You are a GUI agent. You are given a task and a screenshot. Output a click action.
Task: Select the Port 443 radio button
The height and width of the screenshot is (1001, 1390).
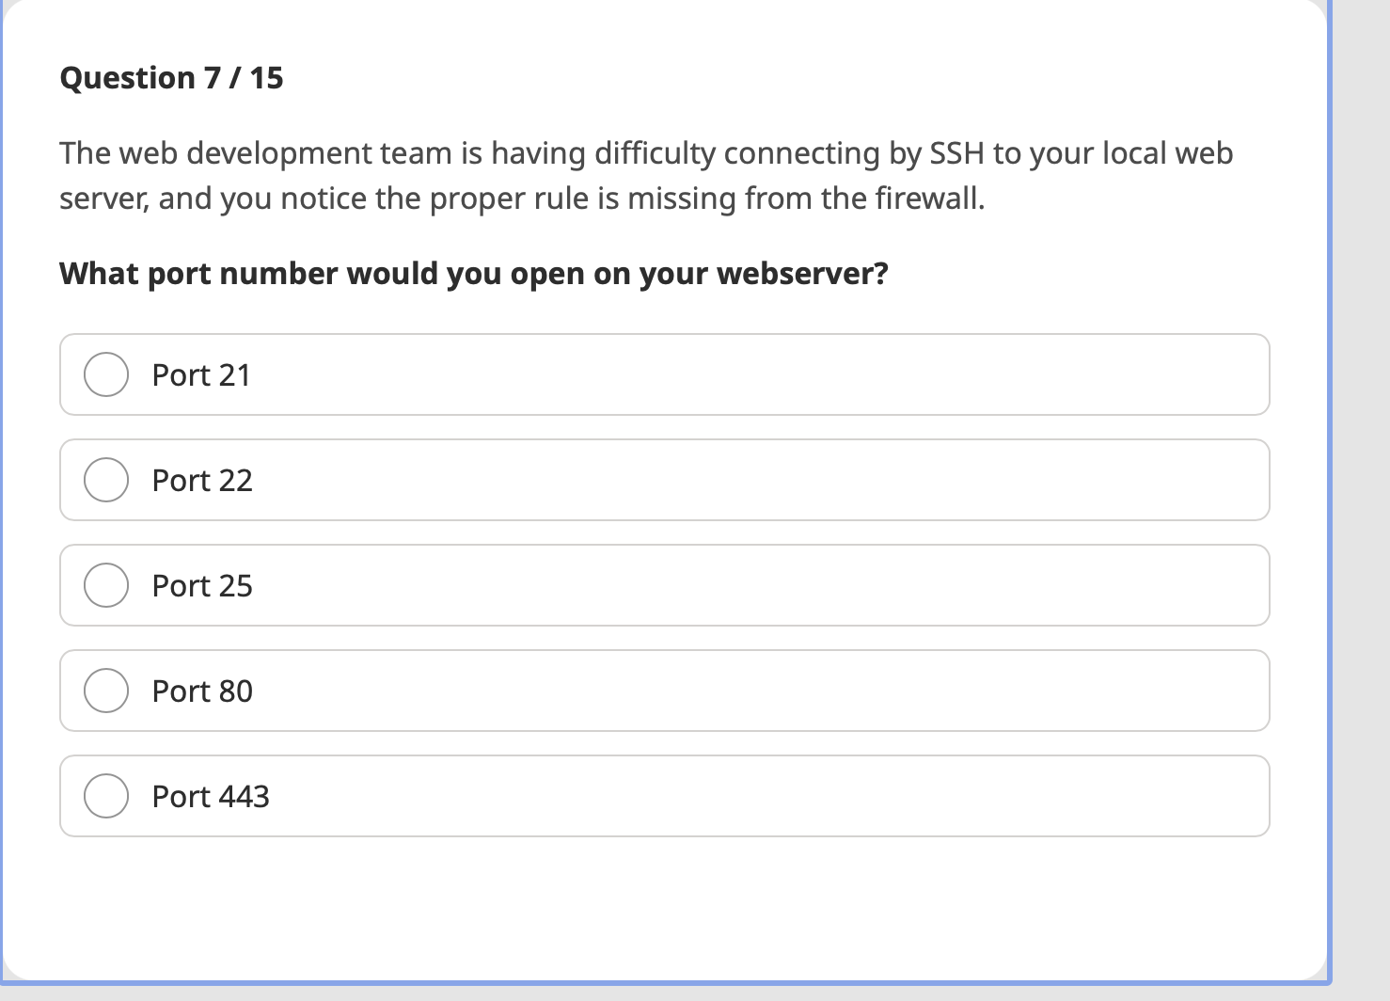105,796
